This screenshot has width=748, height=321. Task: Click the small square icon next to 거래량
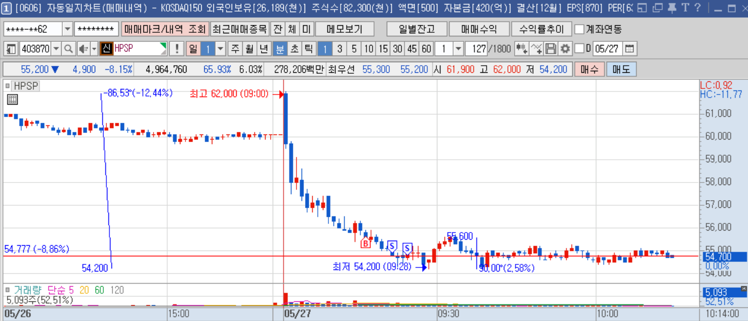point(8,290)
